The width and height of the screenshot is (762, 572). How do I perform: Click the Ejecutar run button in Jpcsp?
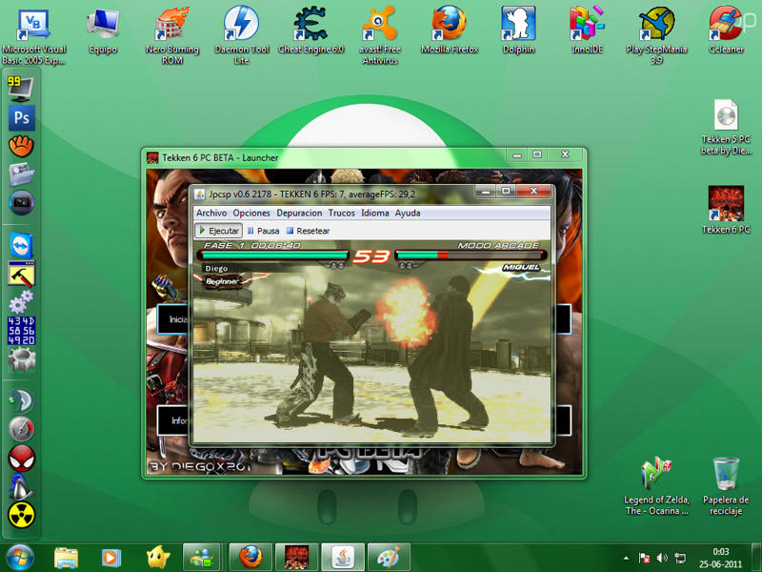pyautogui.click(x=219, y=231)
